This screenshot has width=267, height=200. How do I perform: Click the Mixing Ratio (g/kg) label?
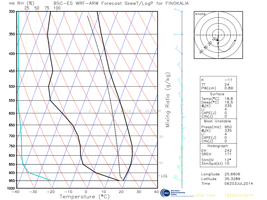pyautogui.click(x=168, y=99)
